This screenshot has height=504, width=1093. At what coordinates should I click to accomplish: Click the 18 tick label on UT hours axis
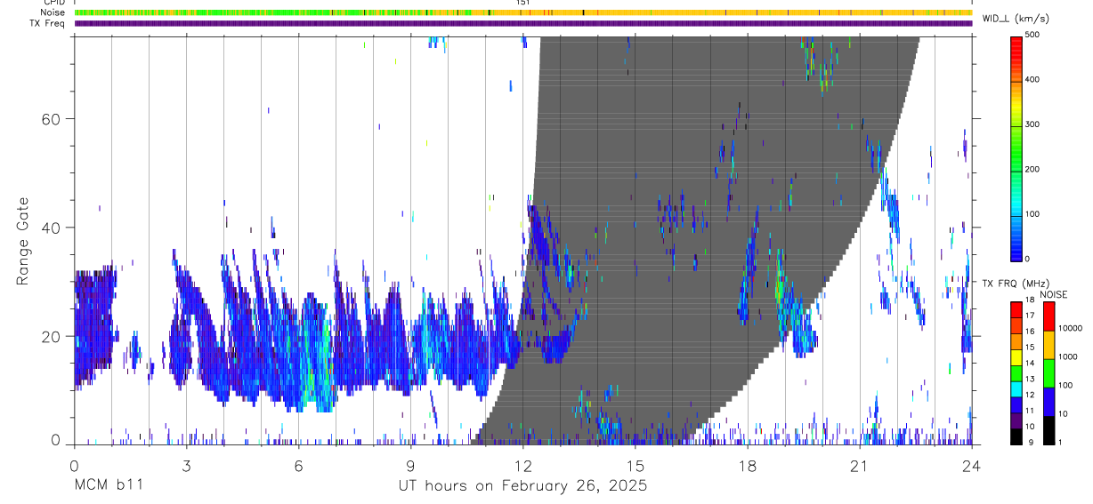point(748,466)
